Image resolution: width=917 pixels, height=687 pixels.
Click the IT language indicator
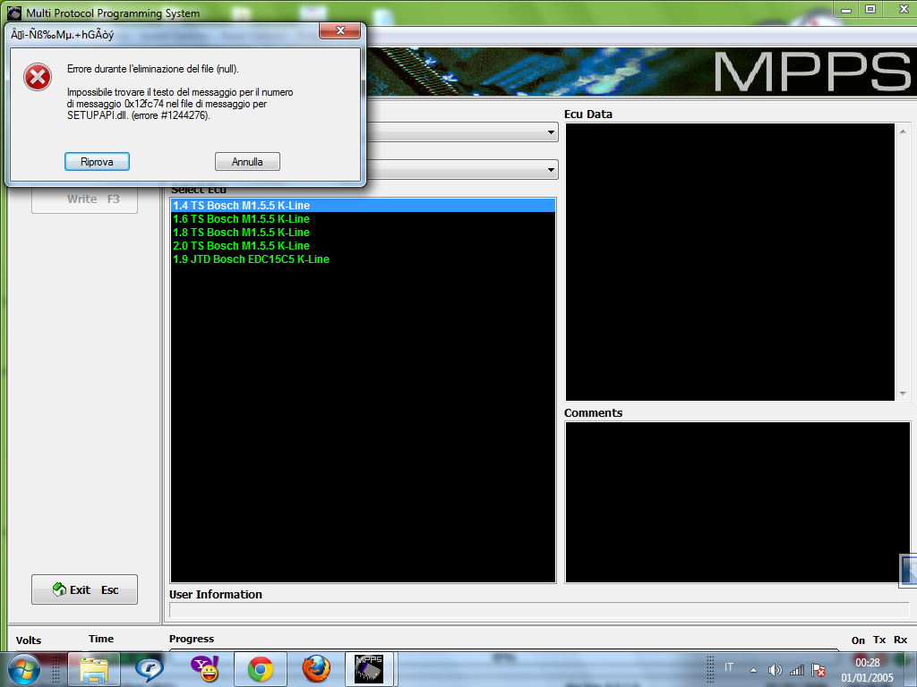point(729,667)
